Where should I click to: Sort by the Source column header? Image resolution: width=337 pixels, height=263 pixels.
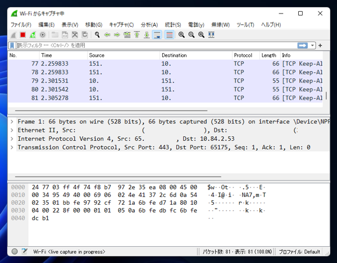click(x=124, y=56)
